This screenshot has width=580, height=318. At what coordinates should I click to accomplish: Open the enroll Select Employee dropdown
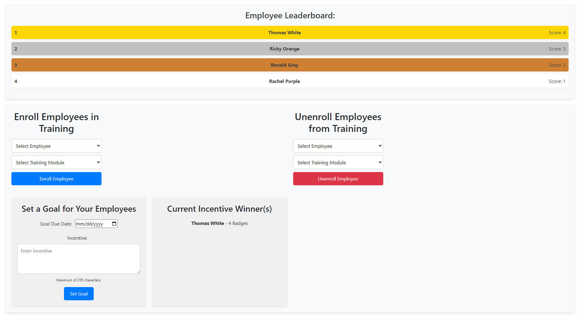point(56,146)
